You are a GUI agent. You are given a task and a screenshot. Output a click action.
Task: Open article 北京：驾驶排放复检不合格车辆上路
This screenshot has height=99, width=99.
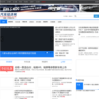click(24, 79)
